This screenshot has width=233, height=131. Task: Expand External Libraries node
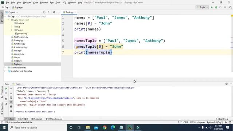5,68
